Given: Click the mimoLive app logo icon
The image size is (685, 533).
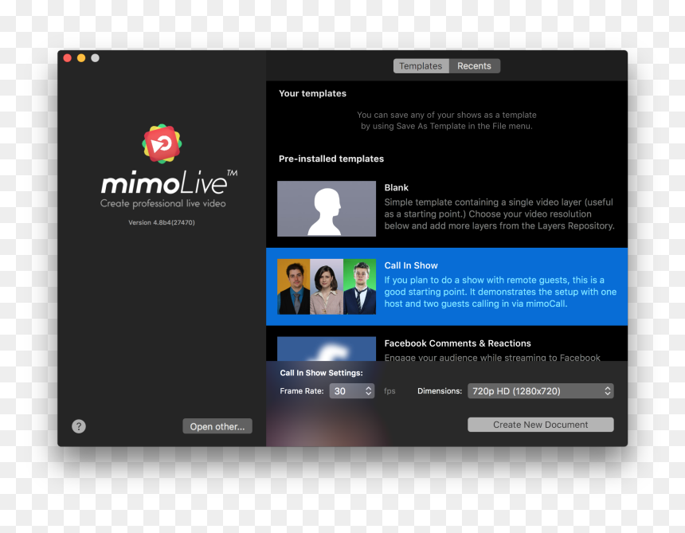Looking at the screenshot, I should click(x=162, y=143).
